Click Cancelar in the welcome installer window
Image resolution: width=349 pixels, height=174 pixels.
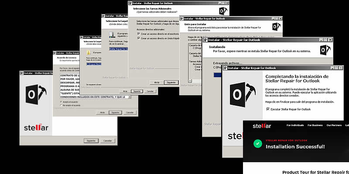(108, 141)
